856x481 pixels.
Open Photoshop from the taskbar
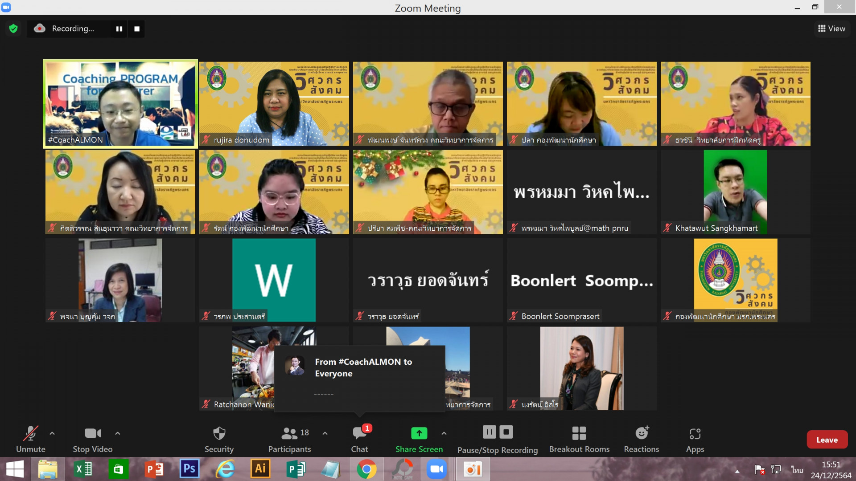[x=189, y=469]
